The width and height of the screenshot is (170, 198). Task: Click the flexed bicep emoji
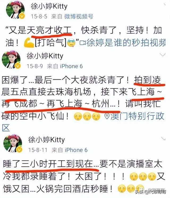click(29, 43)
